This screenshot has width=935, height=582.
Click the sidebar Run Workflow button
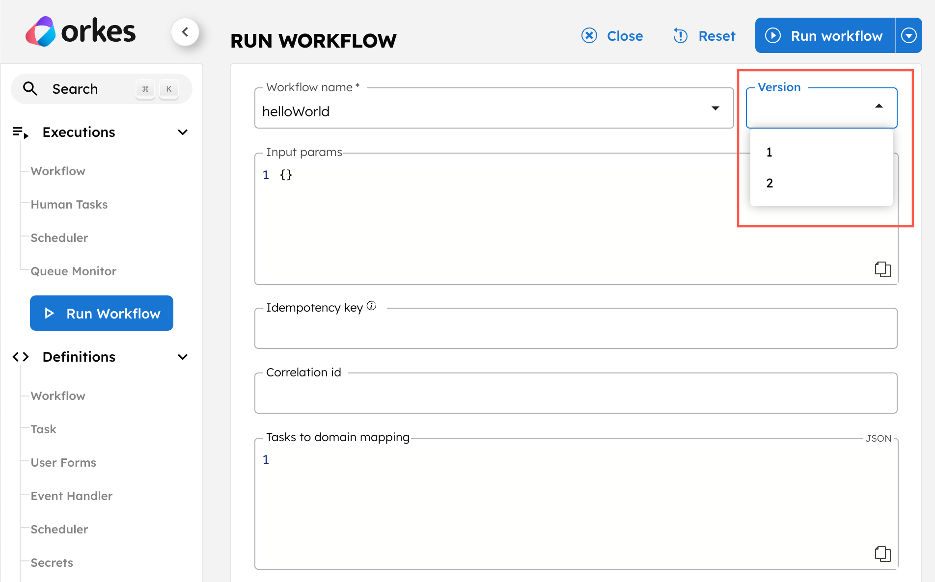pyautogui.click(x=102, y=313)
